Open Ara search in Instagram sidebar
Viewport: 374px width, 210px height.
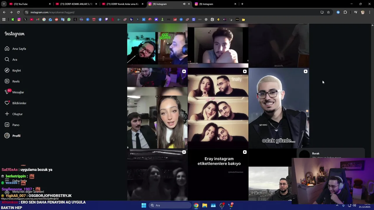pyautogui.click(x=11, y=60)
